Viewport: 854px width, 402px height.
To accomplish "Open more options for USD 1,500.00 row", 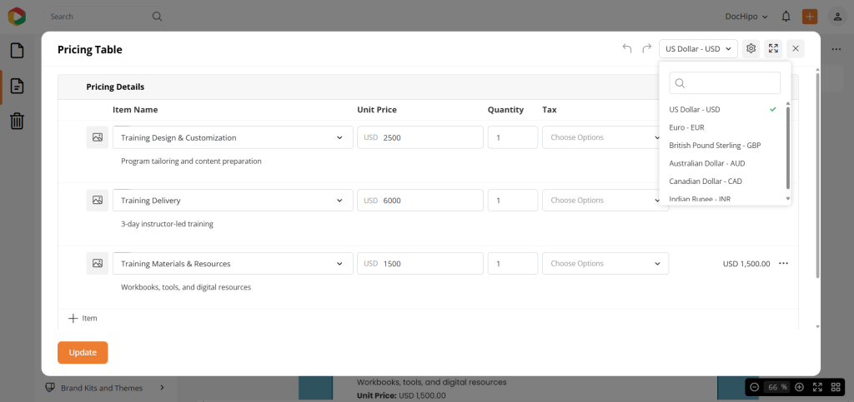I will tap(784, 263).
